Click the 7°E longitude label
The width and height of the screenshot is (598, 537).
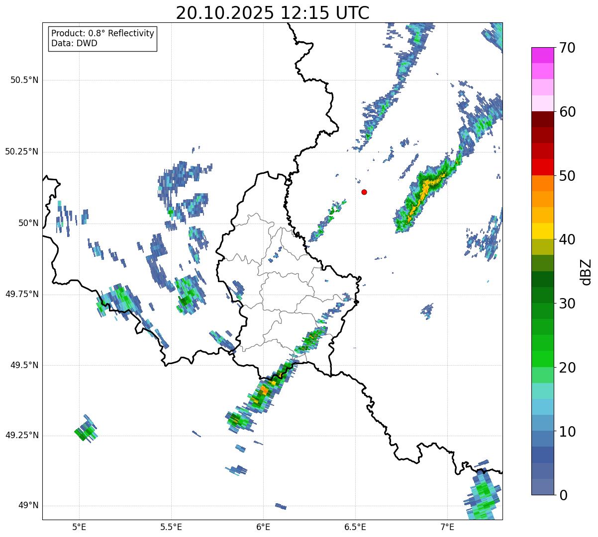447,527
